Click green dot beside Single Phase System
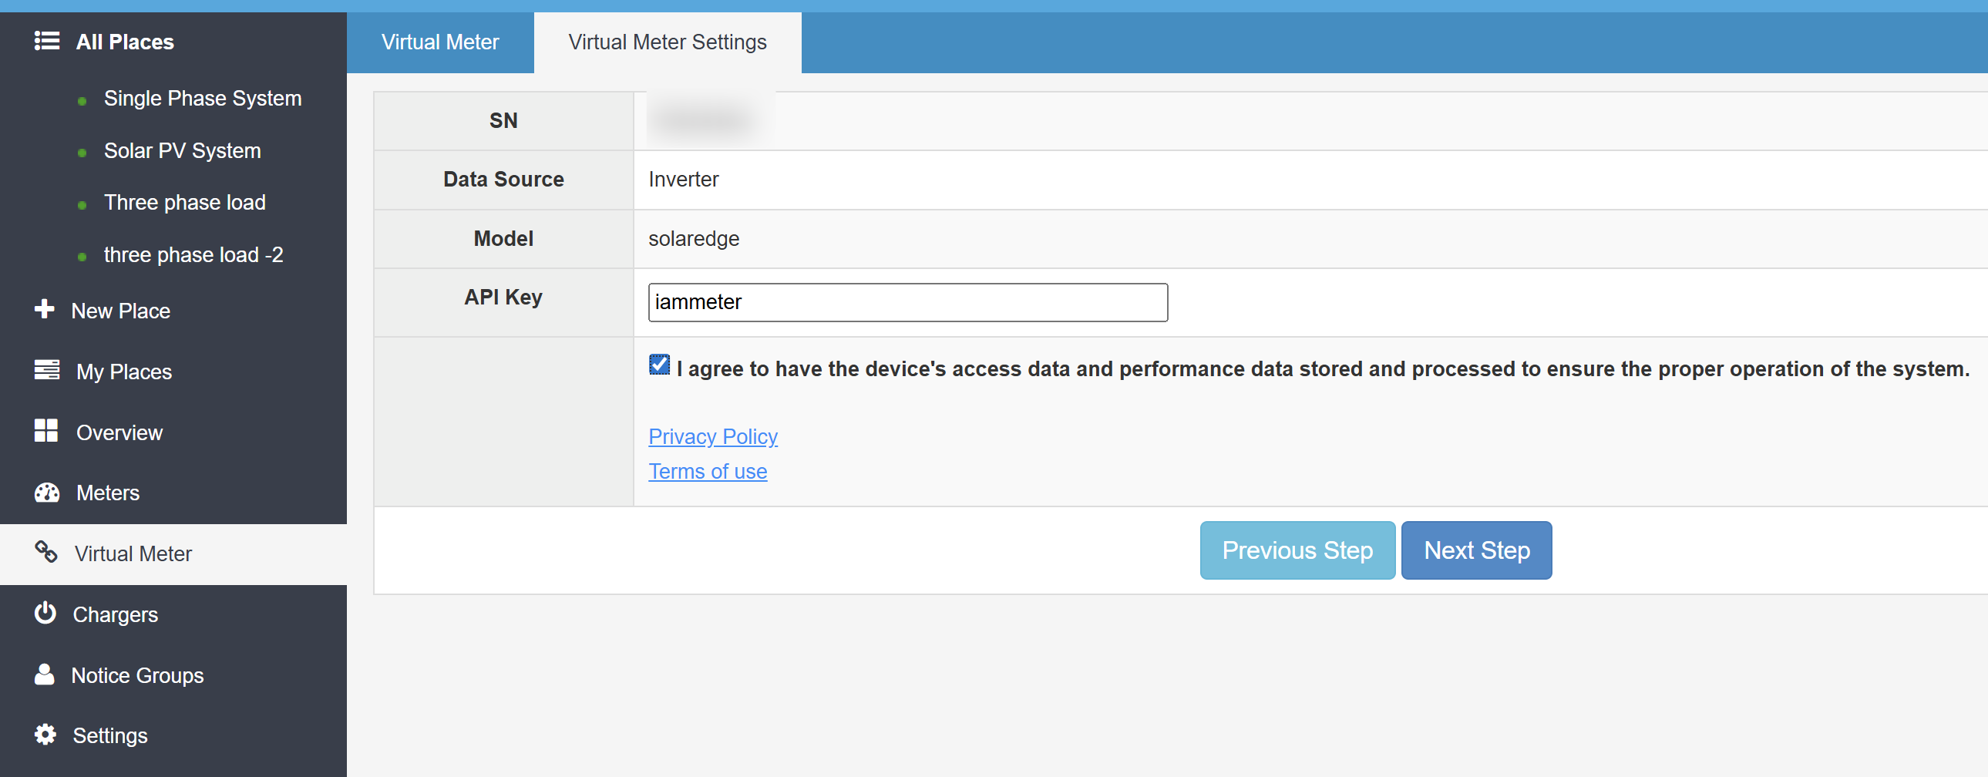 (82, 101)
